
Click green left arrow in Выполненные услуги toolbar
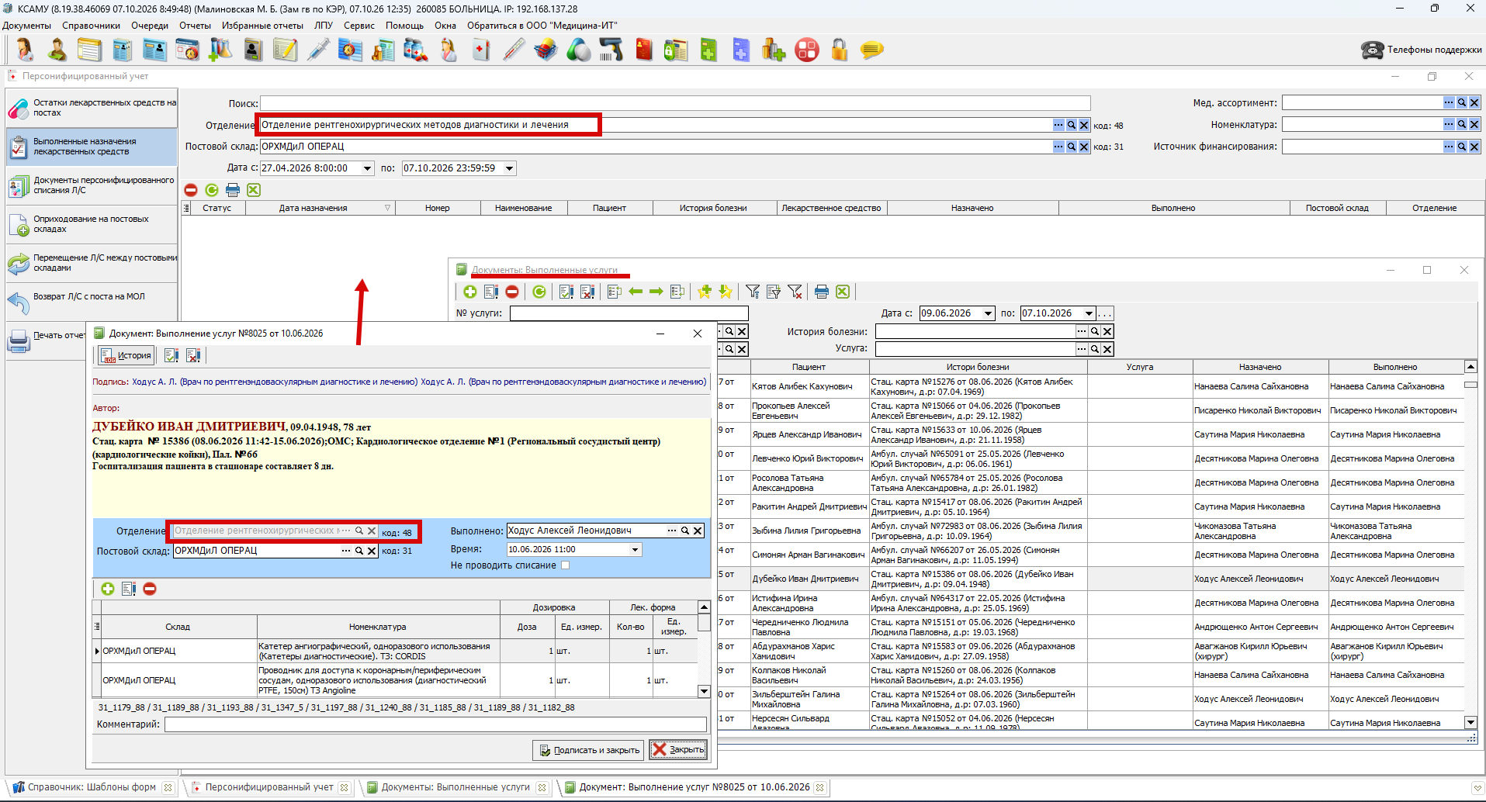click(636, 292)
